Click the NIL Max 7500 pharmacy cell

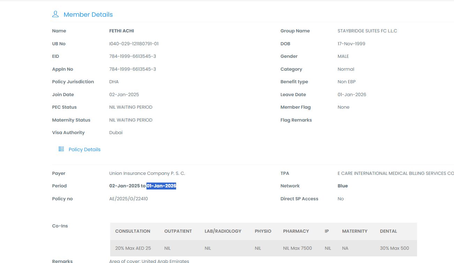pyautogui.click(x=297, y=248)
